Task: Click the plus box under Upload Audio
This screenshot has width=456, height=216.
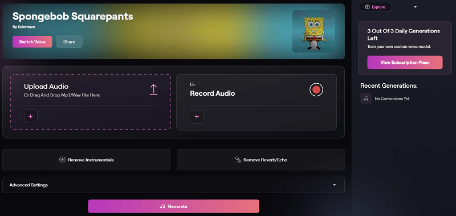Action: [31, 116]
